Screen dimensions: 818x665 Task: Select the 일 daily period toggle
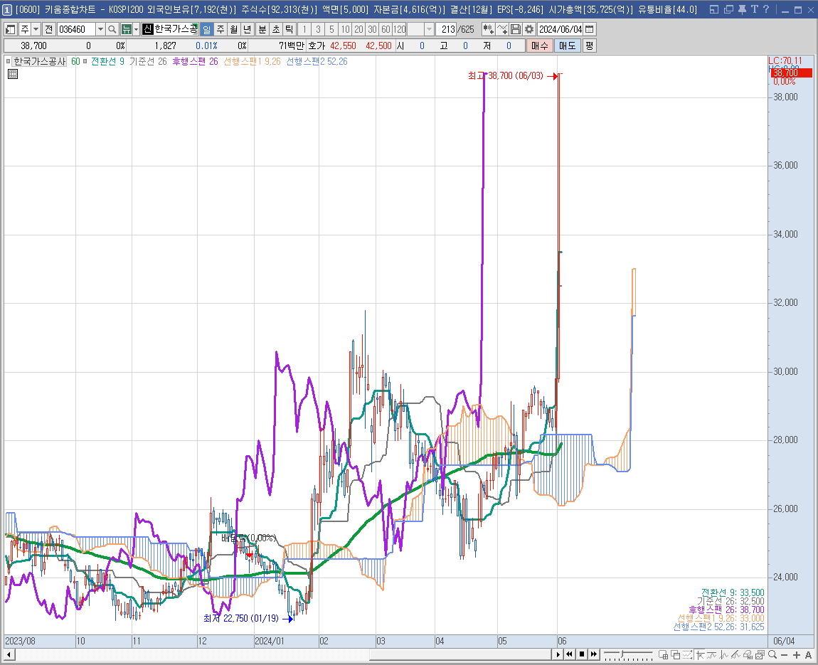coord(206,29)
